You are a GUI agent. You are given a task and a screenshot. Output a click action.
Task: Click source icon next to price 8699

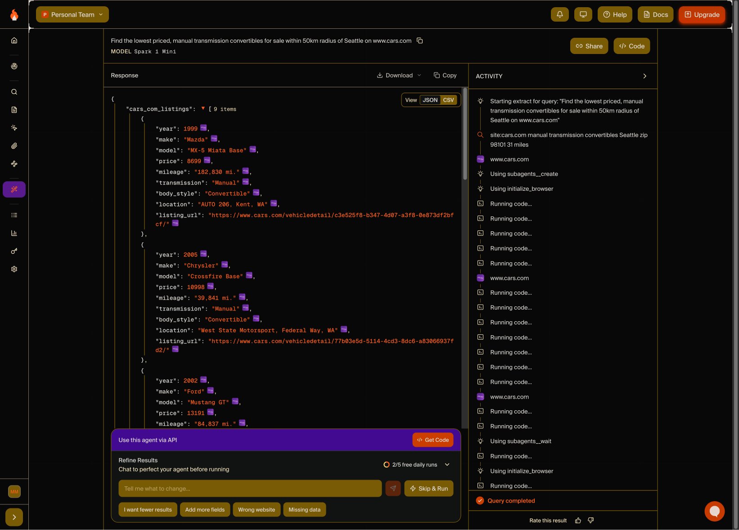point(207,160)
